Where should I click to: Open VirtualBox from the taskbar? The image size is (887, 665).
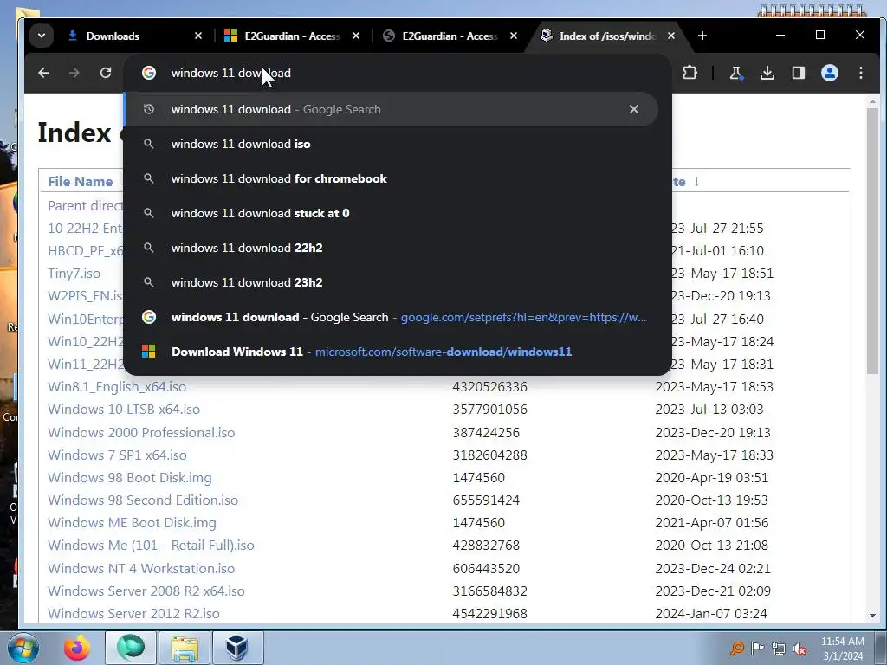pyautogui.click(x=237, y=648)
